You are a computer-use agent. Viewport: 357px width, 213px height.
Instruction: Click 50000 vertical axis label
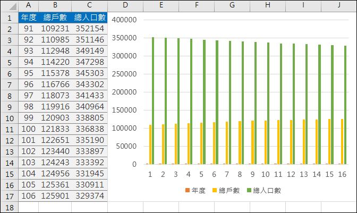tap(126, 146)
